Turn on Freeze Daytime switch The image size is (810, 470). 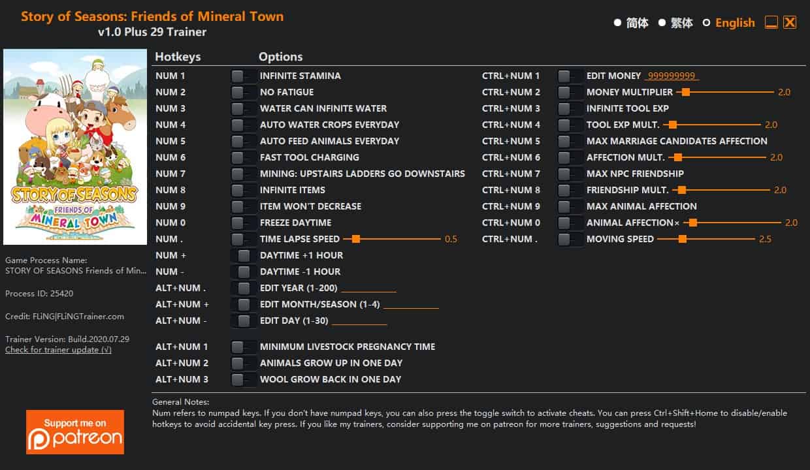click(243, 223)
